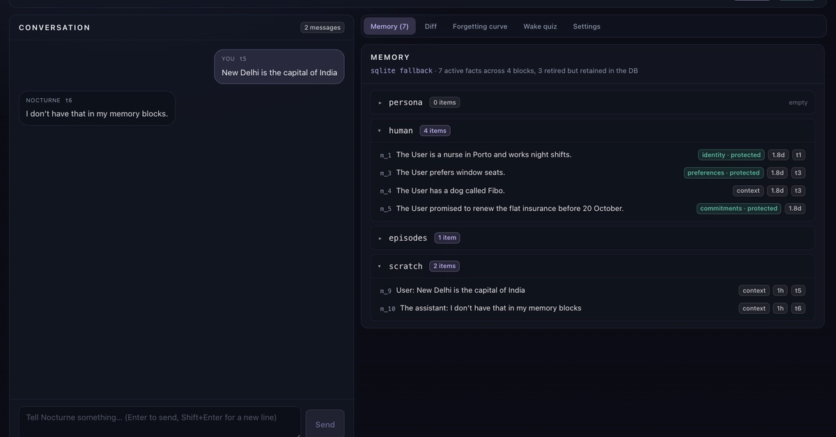Screen dimensions: 836x437
Task: Open the Forgetting curve tab
Action: (x=480, y=26)
